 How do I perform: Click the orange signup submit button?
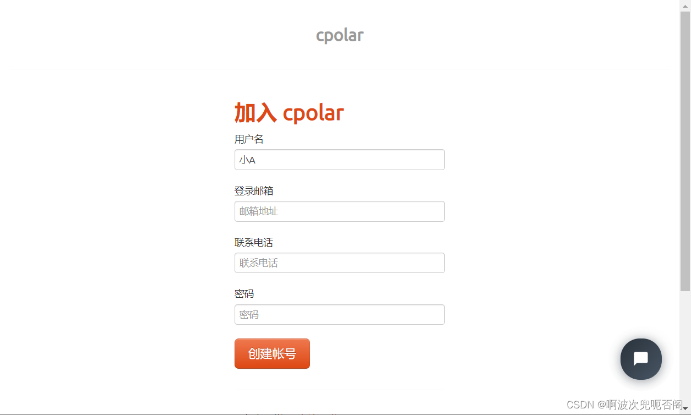(272, 353)
